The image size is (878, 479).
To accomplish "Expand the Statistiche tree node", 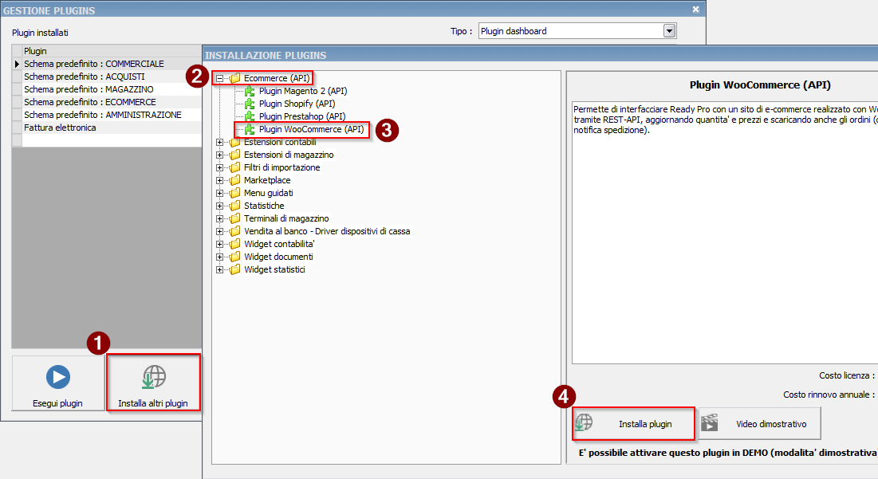I will pos(219,206).
